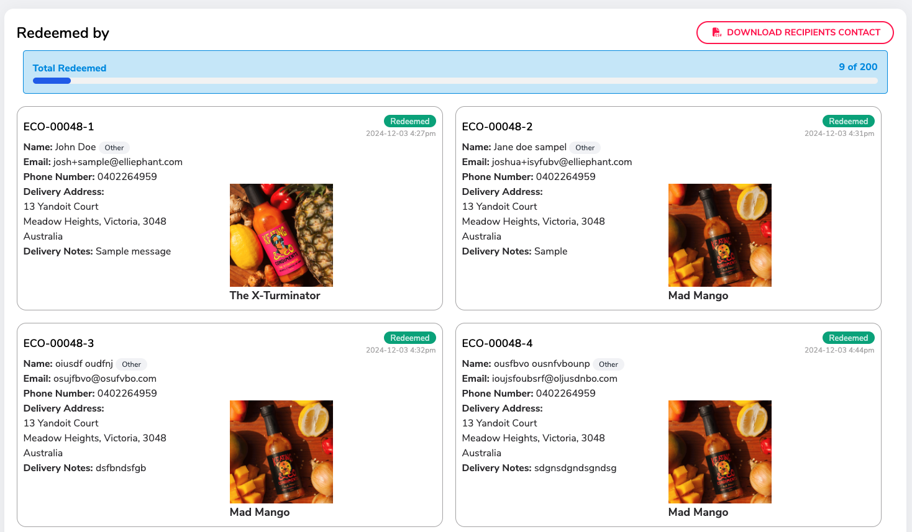Click Other tag beside Jane doe sampel
This screenshot has width=912, height=532.
click(585, 148)
